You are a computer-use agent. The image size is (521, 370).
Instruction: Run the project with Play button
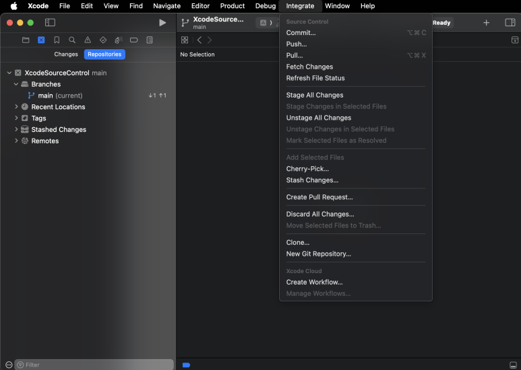(162, 23)
